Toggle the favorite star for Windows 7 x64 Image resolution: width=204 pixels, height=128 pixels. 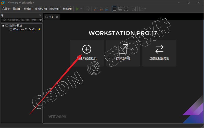tap(39, 29)
